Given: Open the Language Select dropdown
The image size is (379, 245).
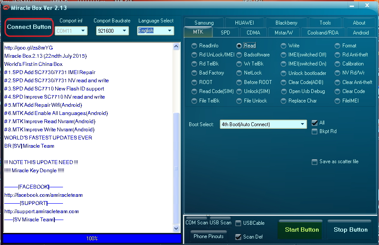Looking at the screenshot, I should 155,31.
